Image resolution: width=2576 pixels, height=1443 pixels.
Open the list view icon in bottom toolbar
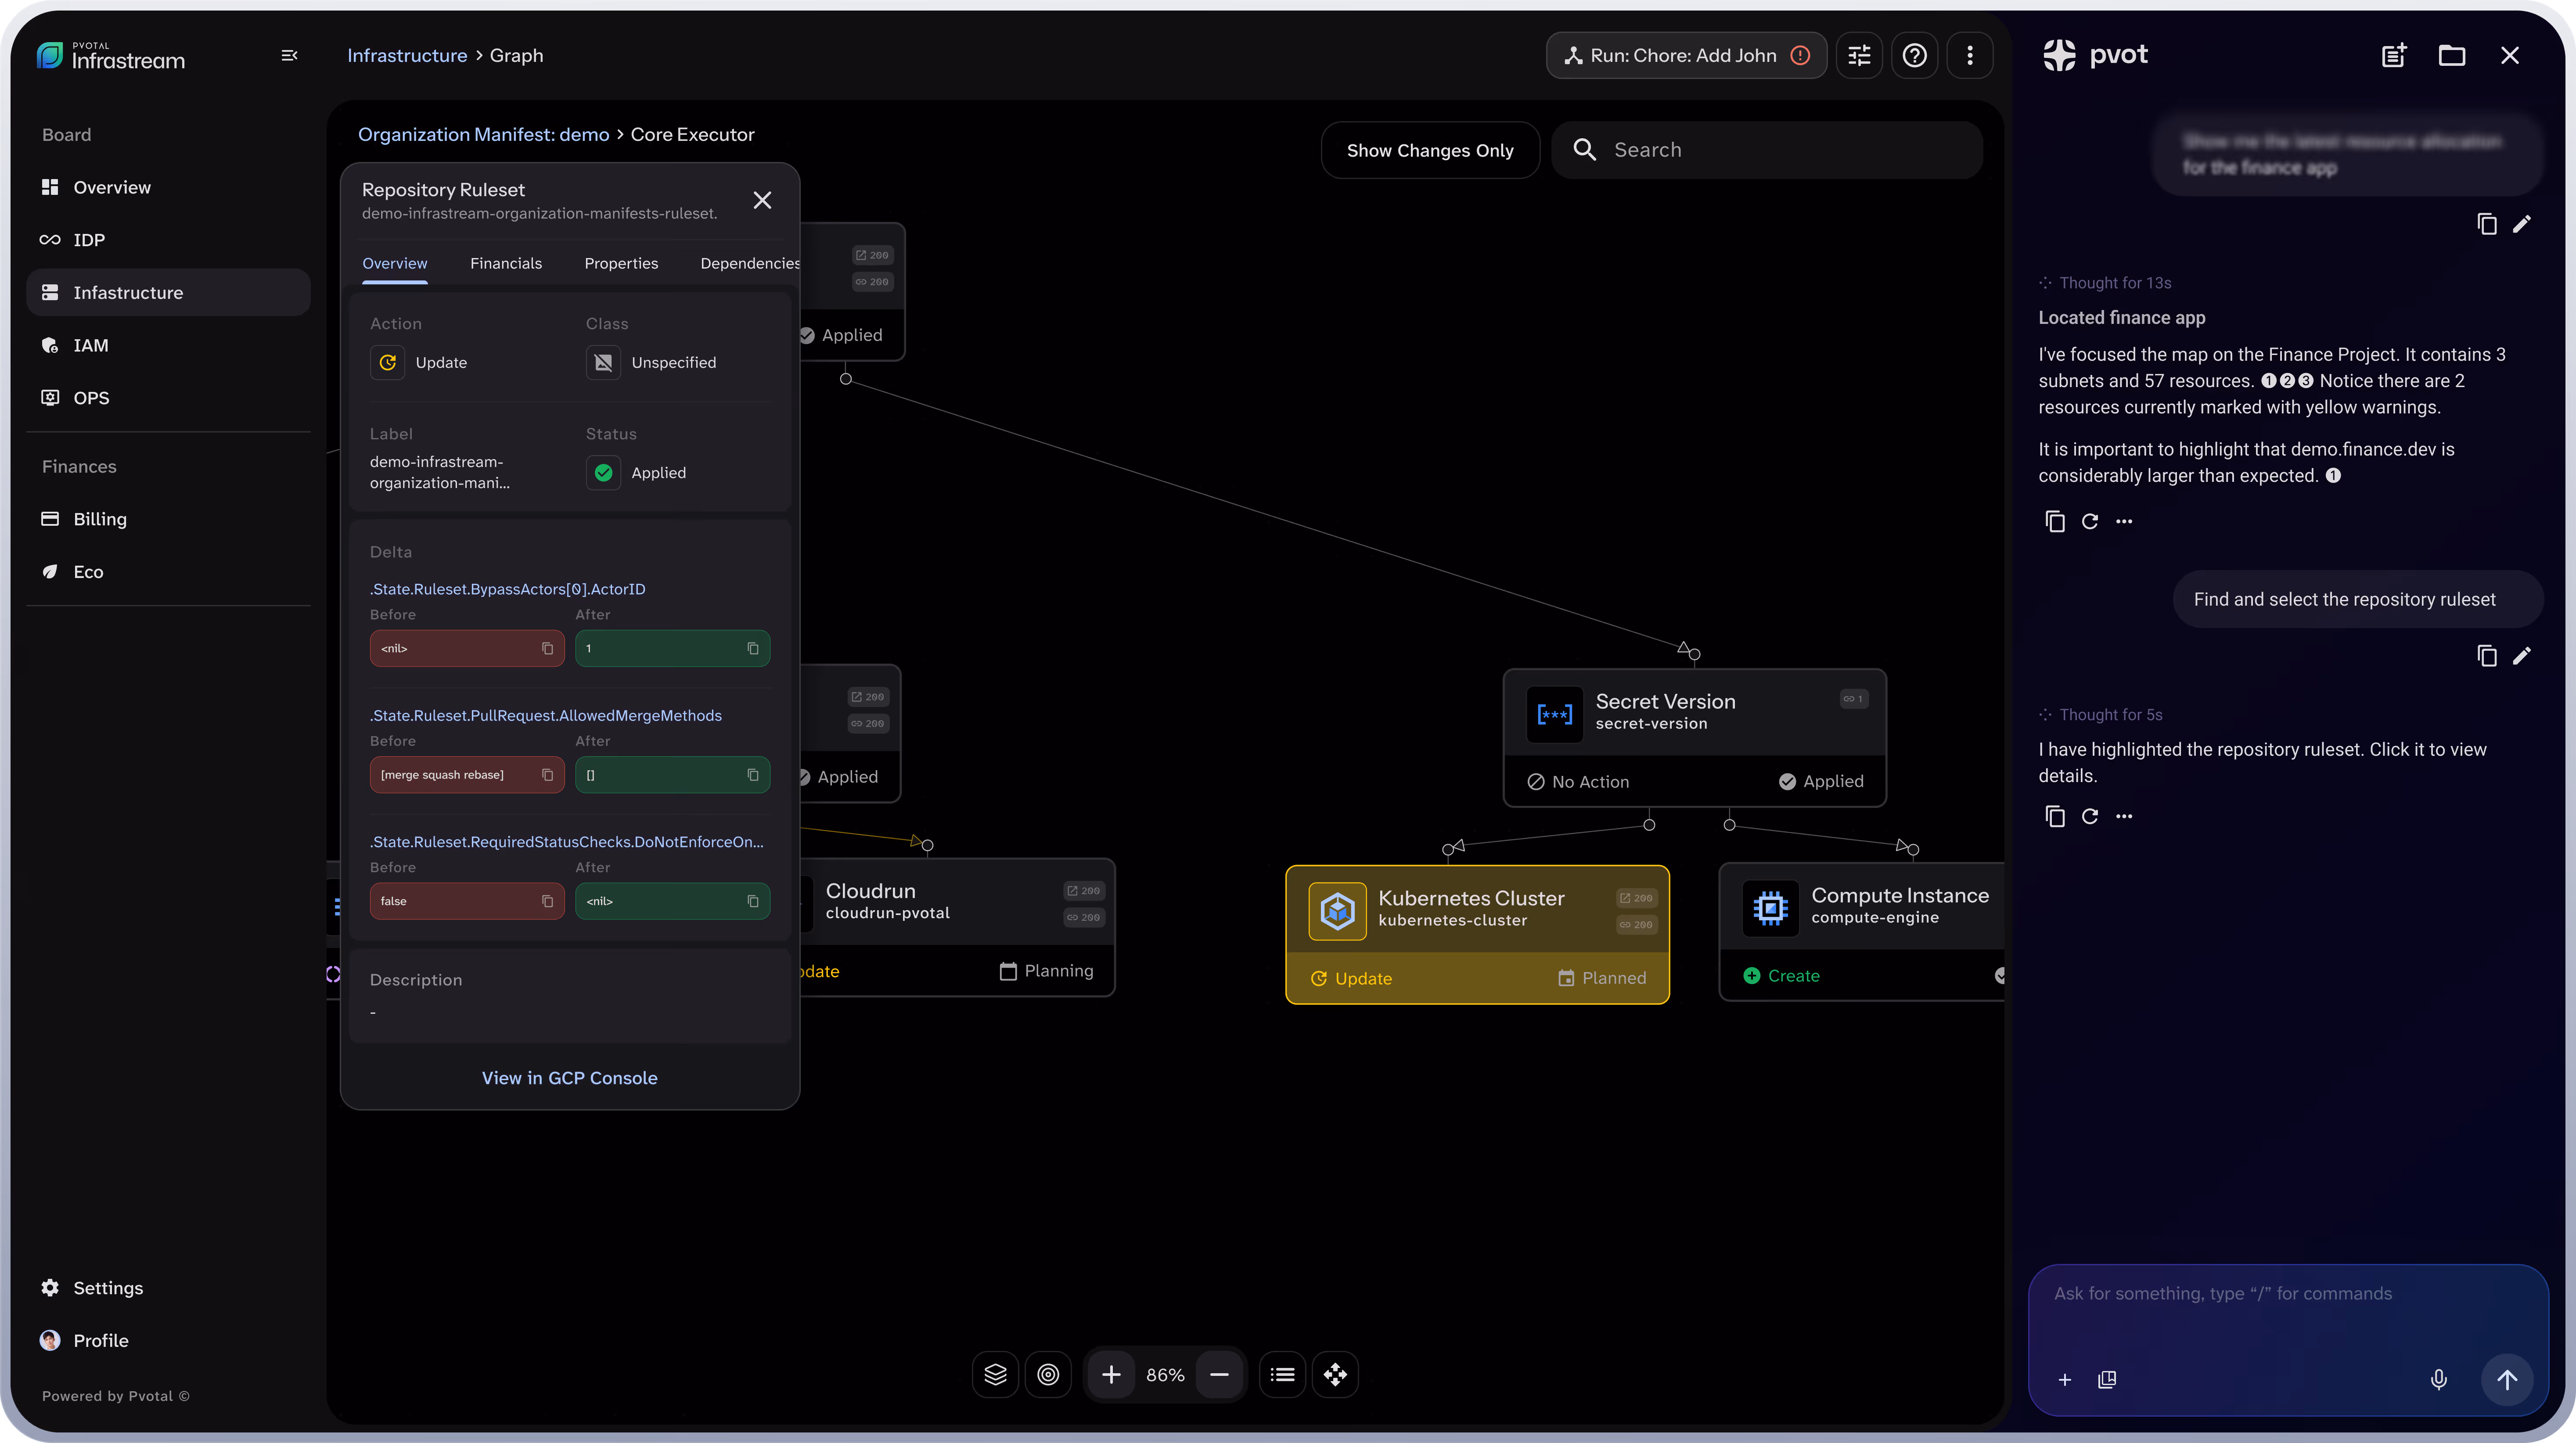(x=1282, y=1375)
